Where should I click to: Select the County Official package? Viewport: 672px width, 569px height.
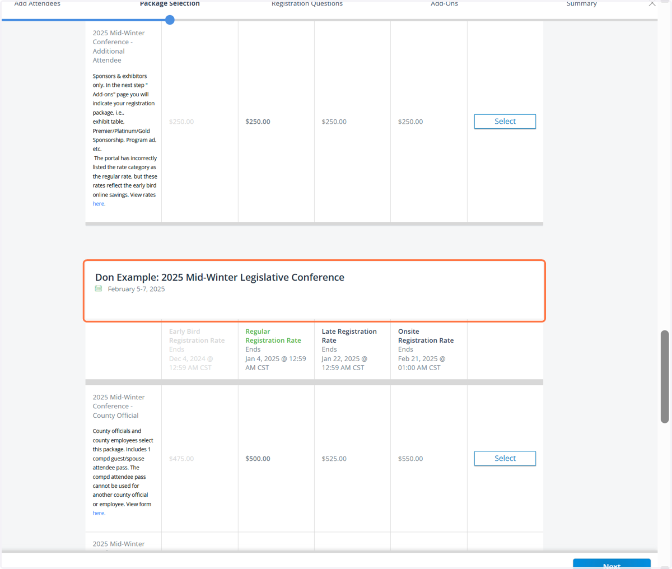(505, 459)
